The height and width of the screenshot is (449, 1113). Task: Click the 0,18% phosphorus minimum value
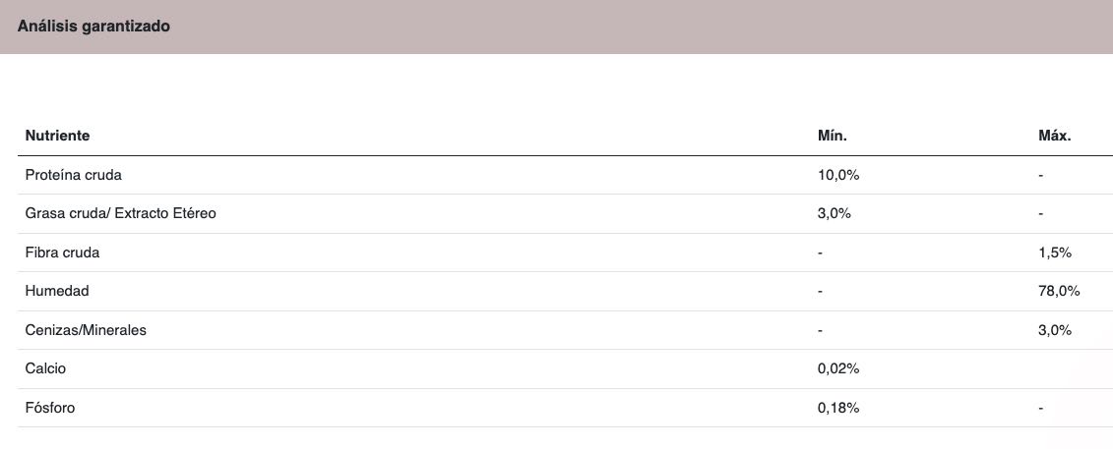pos(838,408)
